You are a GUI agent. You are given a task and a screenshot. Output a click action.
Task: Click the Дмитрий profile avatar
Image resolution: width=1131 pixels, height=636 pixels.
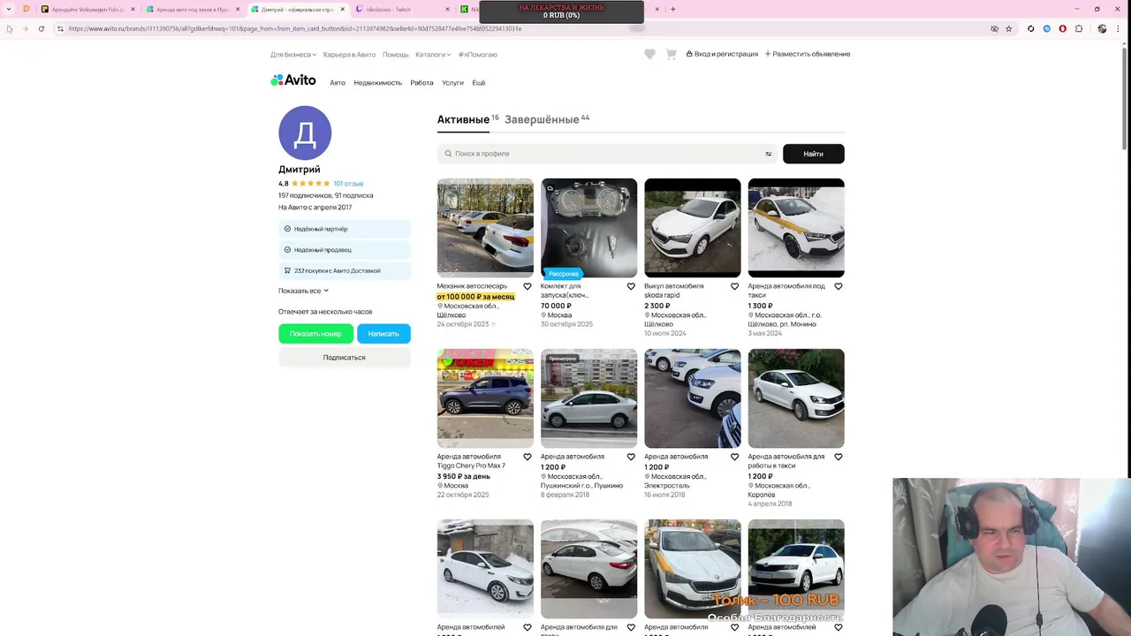(x=305, y=132)
